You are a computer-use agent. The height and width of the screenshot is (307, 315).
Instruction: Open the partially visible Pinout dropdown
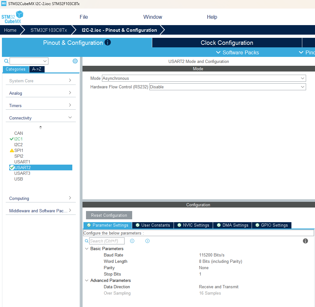pyautogui.click(x=307, y=52)
